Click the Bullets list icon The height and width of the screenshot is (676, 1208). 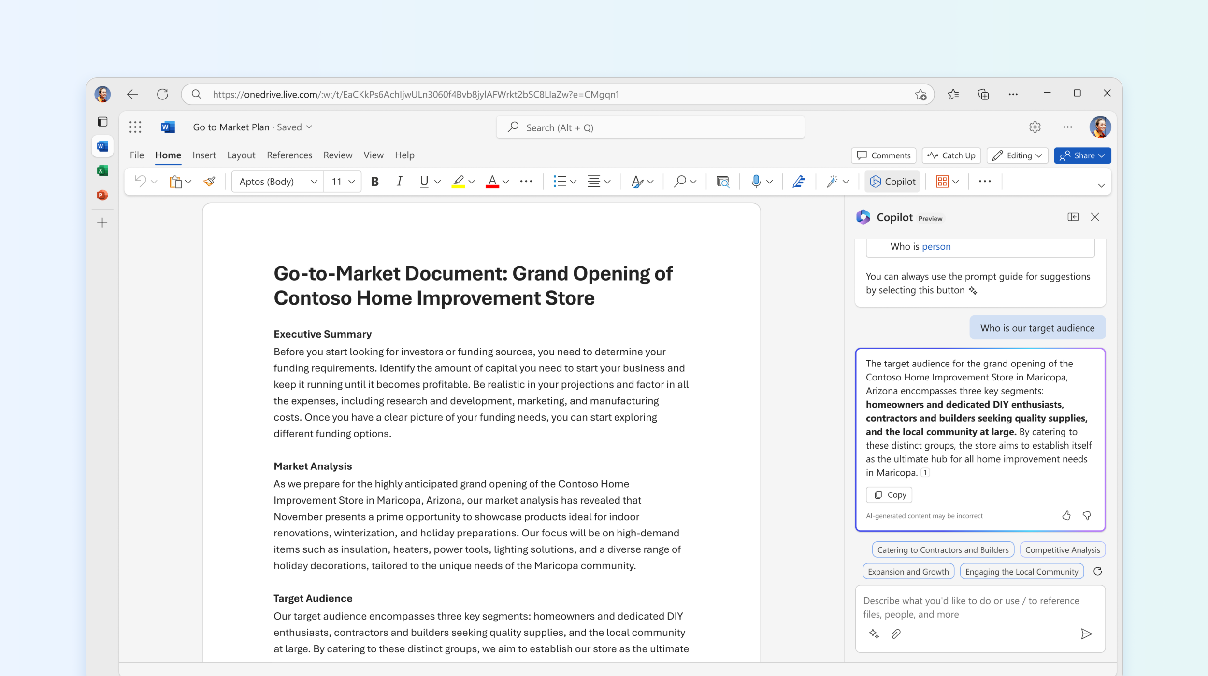560,181
